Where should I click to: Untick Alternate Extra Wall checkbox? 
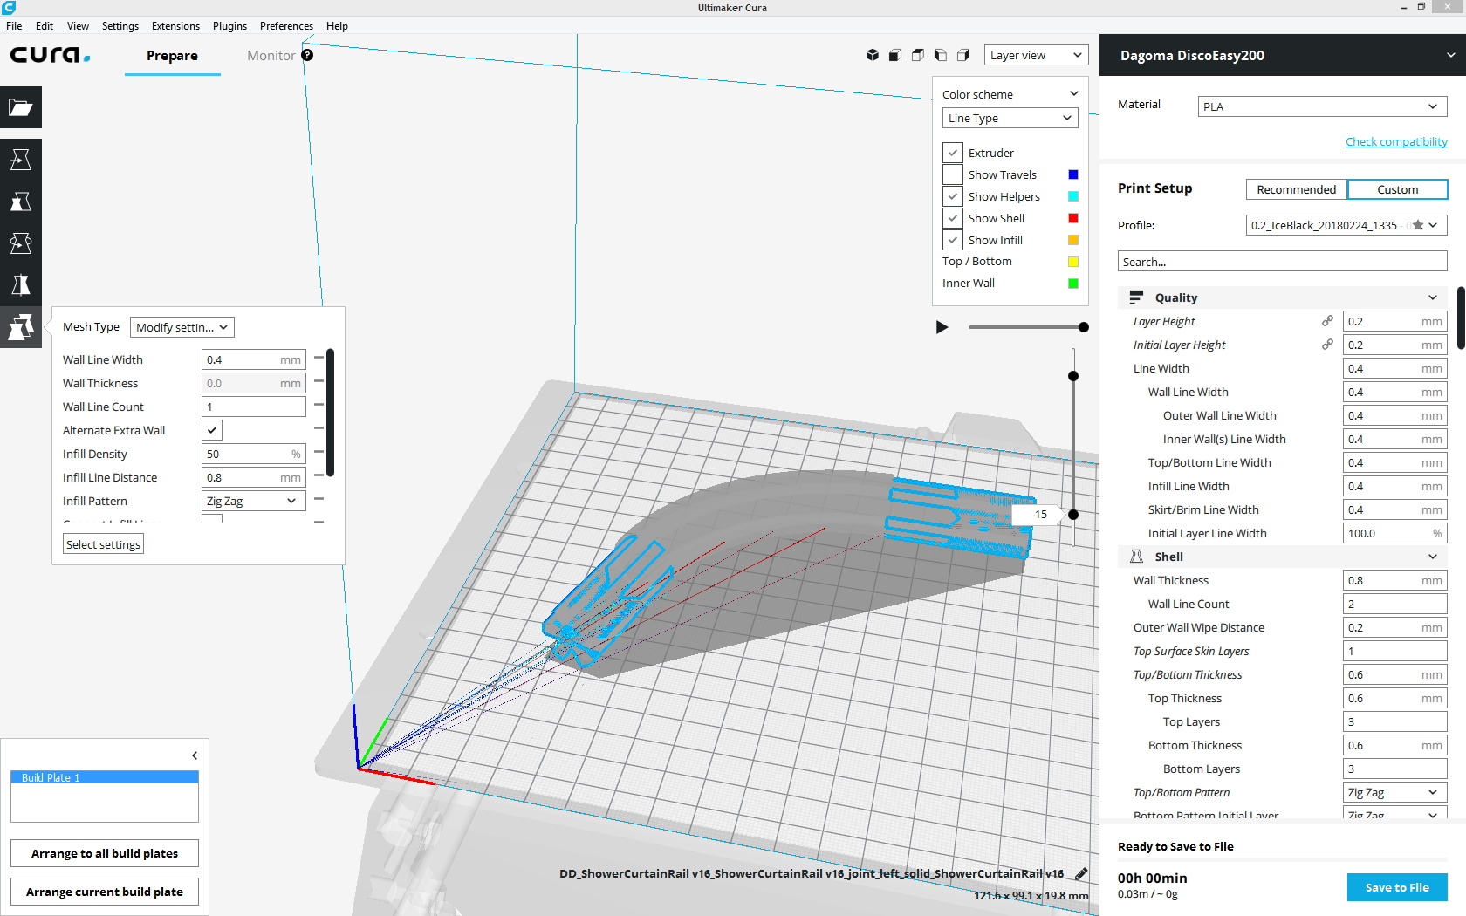212,430
